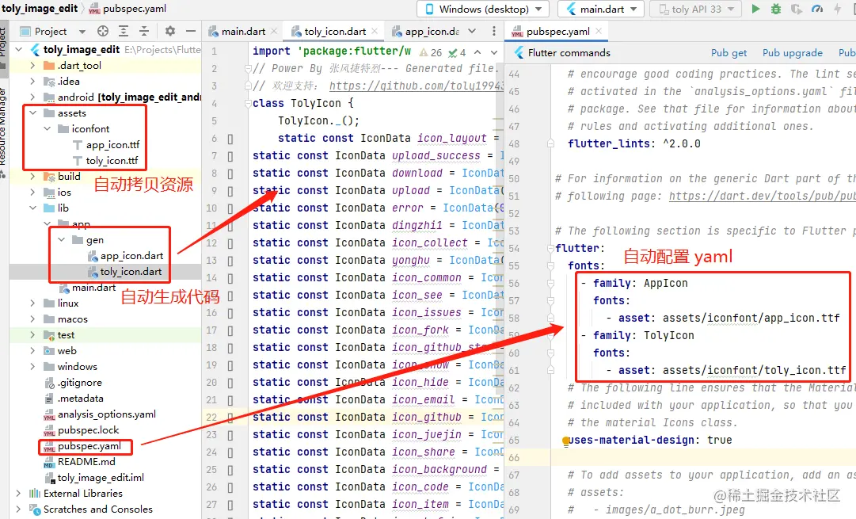Open the Windows (desktop) device dropdown
856x519 pixels.
483,9
